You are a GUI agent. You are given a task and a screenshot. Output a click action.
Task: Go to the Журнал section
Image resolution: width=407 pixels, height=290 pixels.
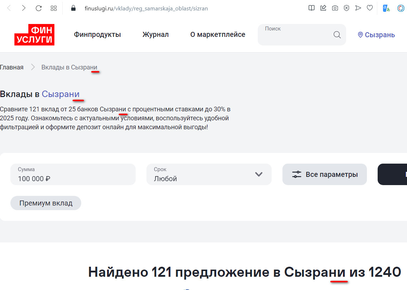[x=155, y=35]
